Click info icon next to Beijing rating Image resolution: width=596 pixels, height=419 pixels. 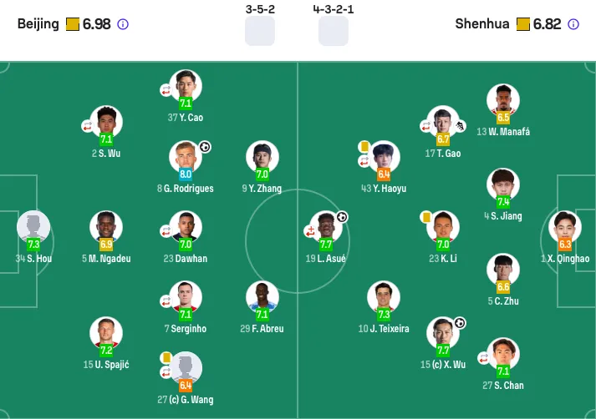124,24
